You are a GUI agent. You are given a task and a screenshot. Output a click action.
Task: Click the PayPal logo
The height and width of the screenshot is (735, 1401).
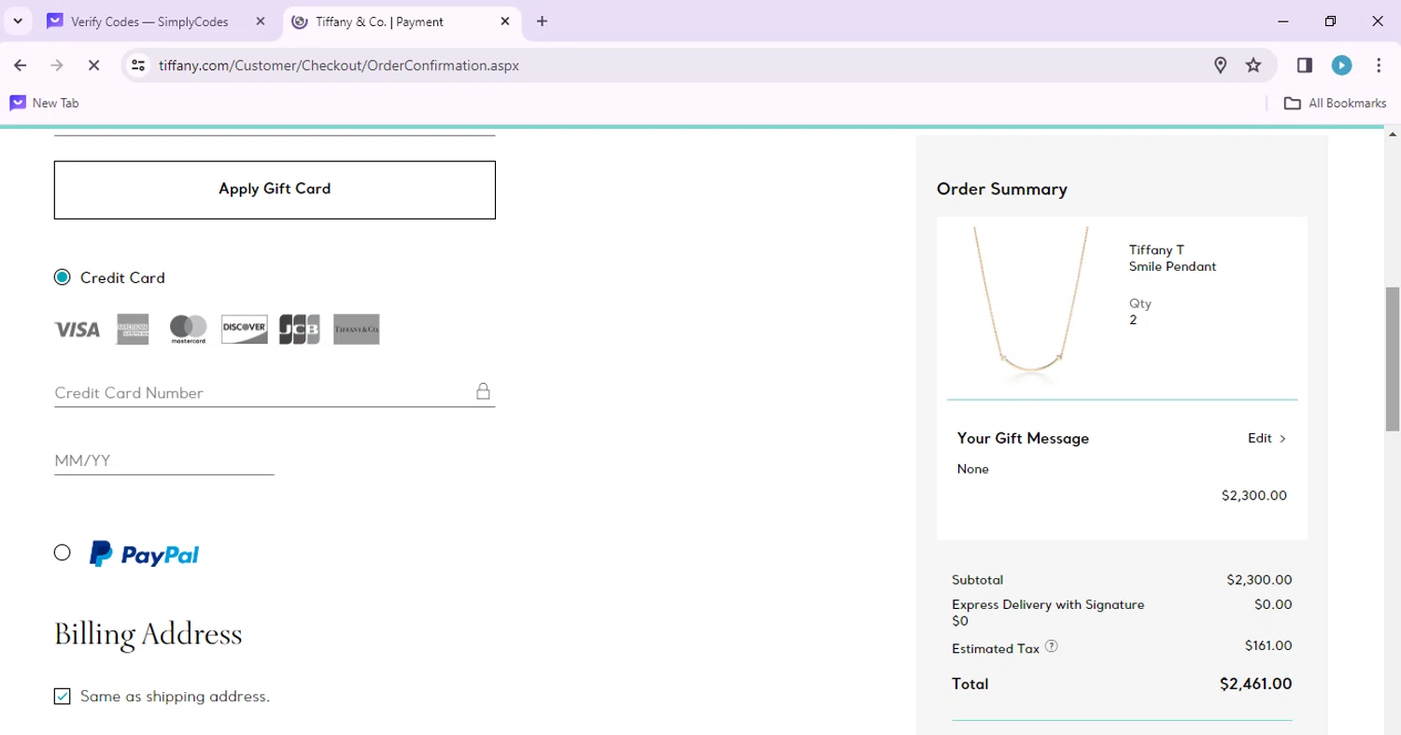pyautogui.click(x=144, y=554)
